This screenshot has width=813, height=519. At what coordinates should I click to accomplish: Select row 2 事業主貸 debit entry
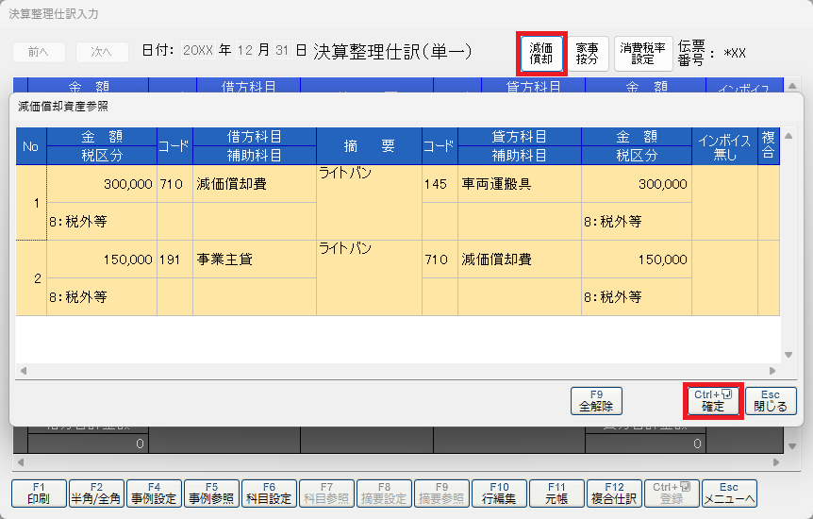tap(253, 259)
